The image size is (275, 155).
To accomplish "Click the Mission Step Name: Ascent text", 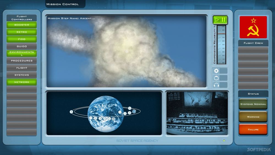I will point(71,18).
